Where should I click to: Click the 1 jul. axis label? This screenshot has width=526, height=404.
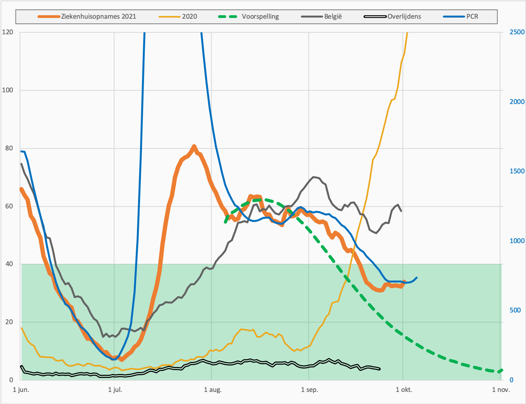115,390
